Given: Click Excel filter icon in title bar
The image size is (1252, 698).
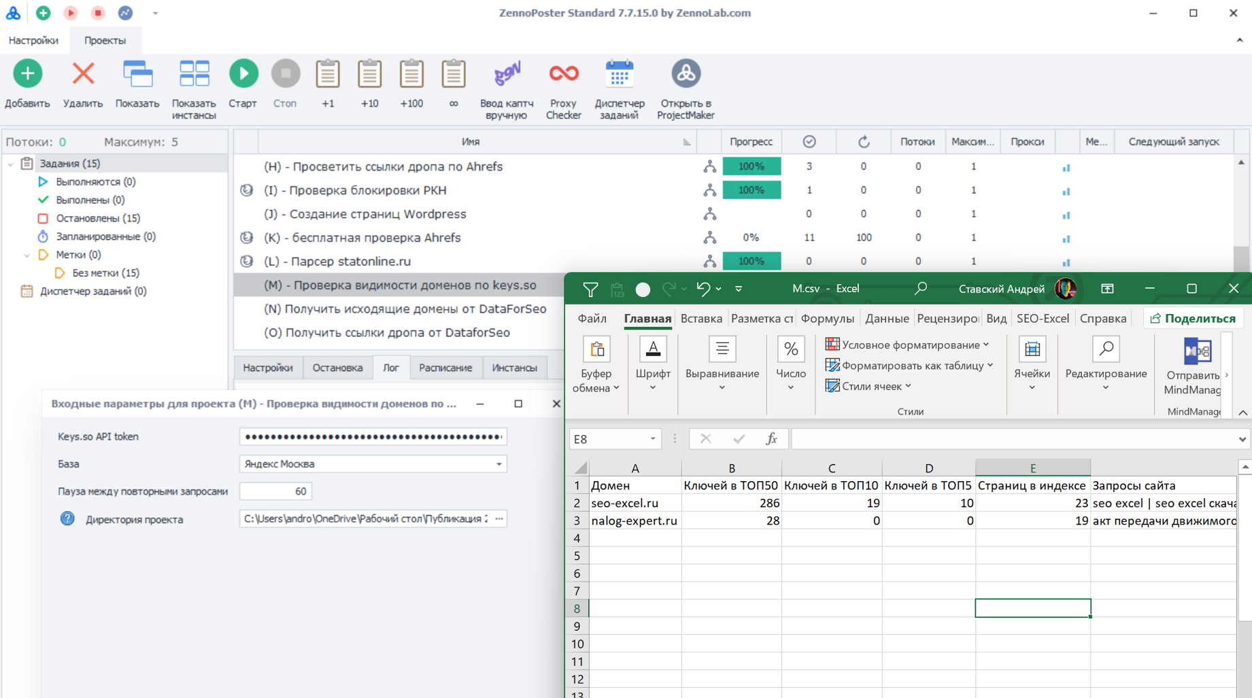Looking at the screenshot, I should pos(590,290).
